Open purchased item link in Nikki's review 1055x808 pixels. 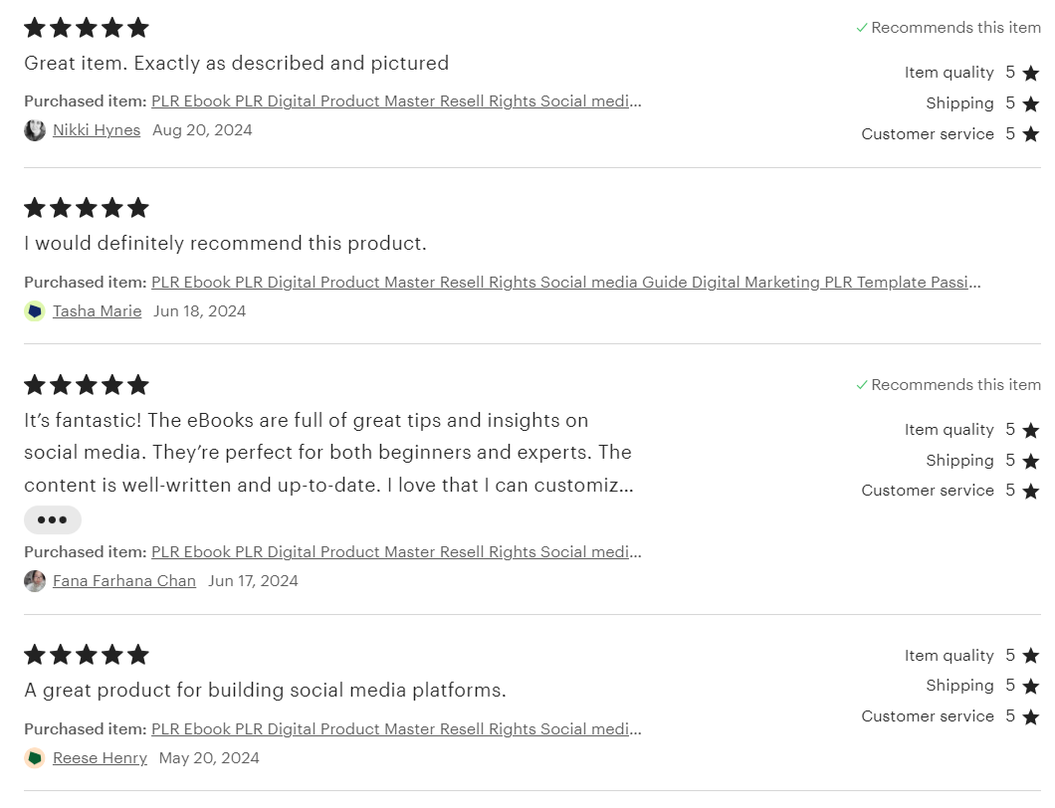click(x=396, y=101)
